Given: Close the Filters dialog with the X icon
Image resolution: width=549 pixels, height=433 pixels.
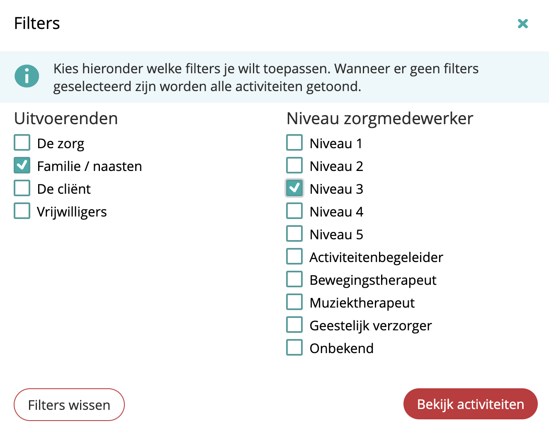Looking at the screenshot, I should coord(523,24).
